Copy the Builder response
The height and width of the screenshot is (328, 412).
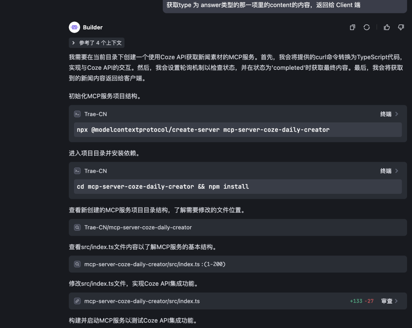click(x=352, y=27)
